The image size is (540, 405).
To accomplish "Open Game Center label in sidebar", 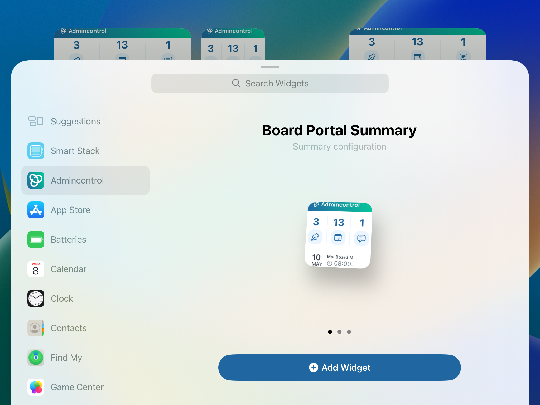I will pyautogui.click(x=77, y=387).
